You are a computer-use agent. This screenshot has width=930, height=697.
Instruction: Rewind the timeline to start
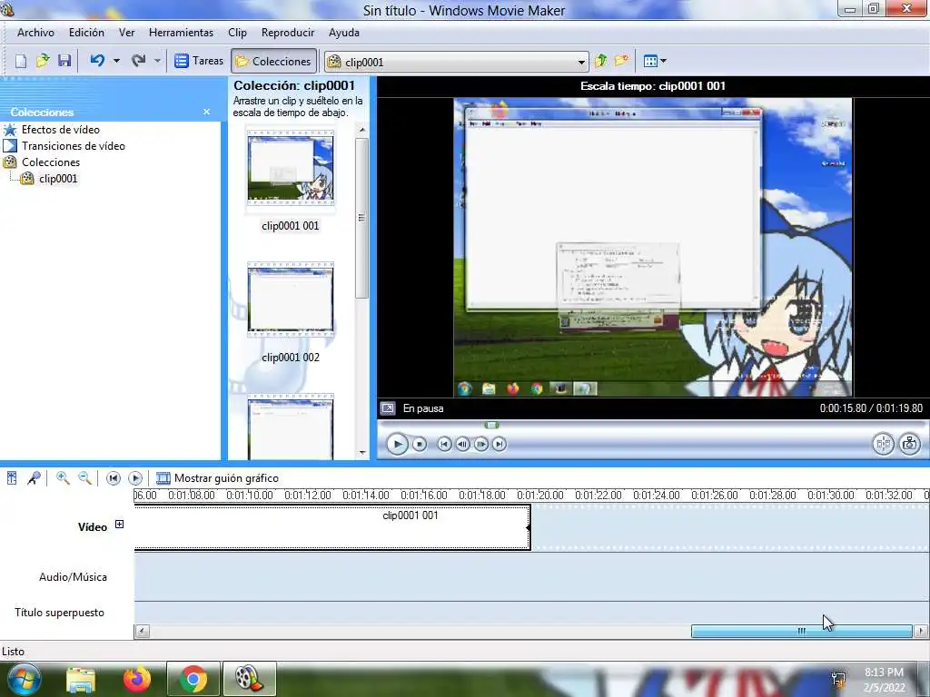point(114,478)
